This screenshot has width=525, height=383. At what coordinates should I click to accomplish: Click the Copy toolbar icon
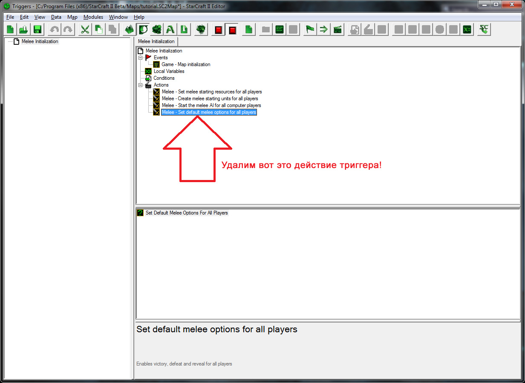(x=99, y=29)
